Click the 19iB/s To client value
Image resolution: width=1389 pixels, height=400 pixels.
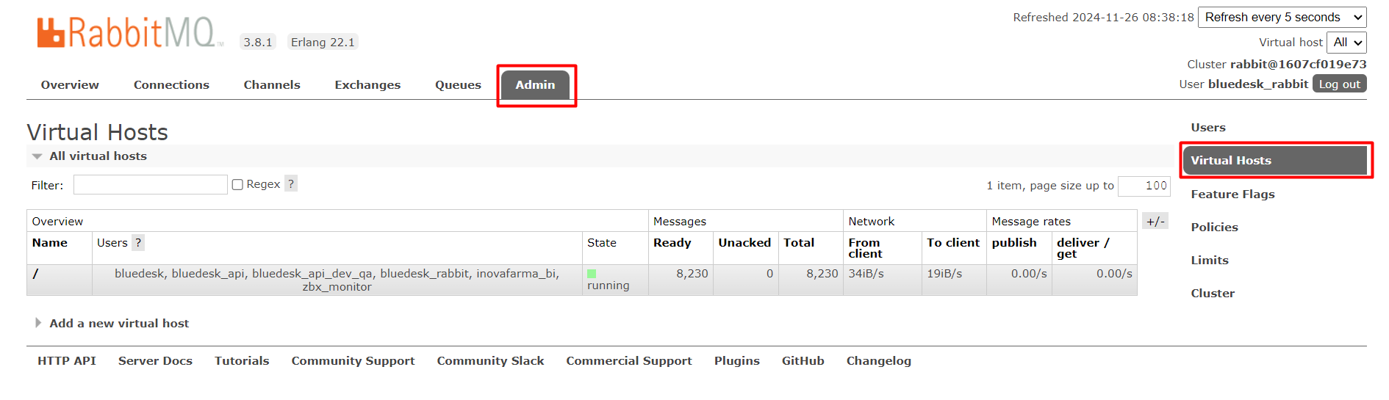[x=944, y=273]
